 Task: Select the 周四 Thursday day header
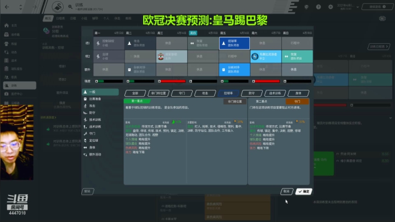[193, 33]
